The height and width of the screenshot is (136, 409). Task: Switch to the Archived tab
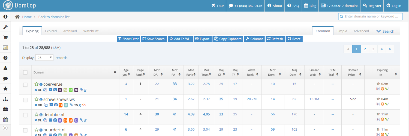[70, 31]
